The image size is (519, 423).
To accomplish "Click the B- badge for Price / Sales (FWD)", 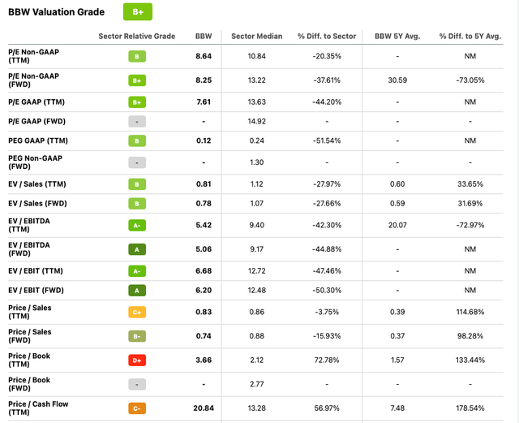I will pos(137,336).
